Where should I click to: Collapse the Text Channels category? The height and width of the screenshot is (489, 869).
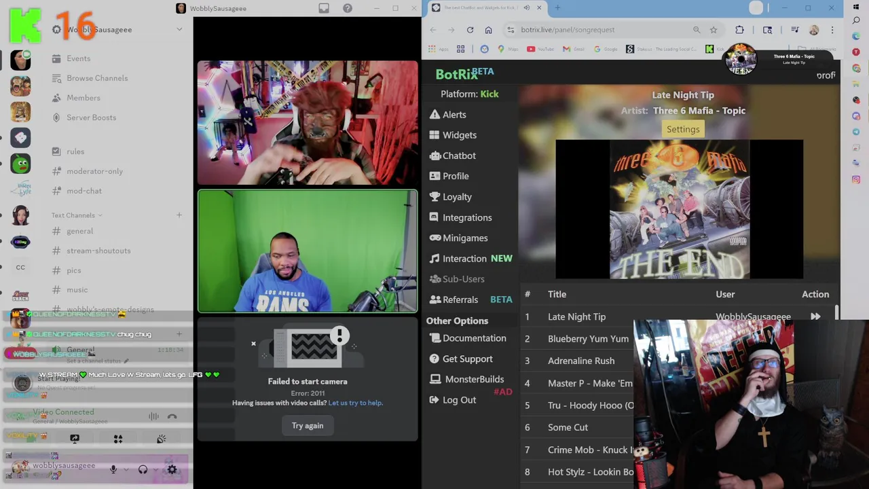pos(77,215)
